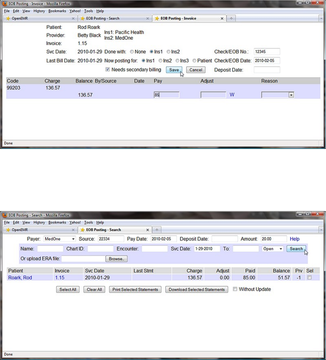Select Now posting for Ins3

[x=177, y=61]
